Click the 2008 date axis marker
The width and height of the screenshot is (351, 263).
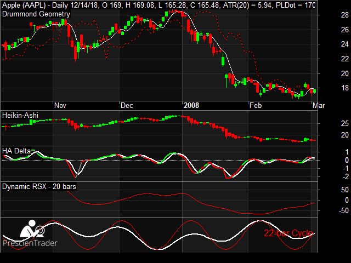pyautogui.click(x=191, y=105)
